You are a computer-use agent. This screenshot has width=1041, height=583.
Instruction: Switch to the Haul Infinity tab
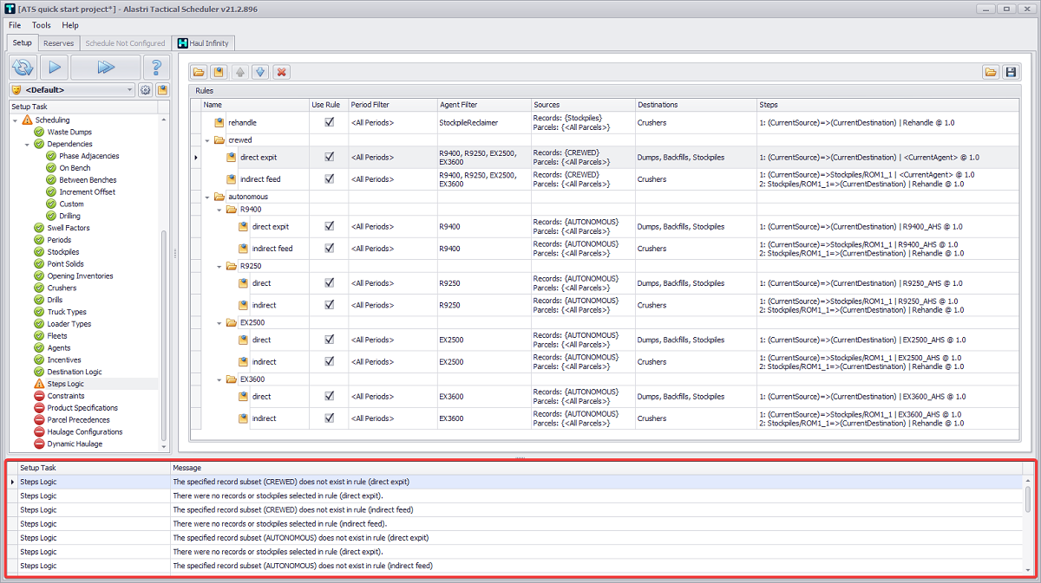[x=203, y=42]
